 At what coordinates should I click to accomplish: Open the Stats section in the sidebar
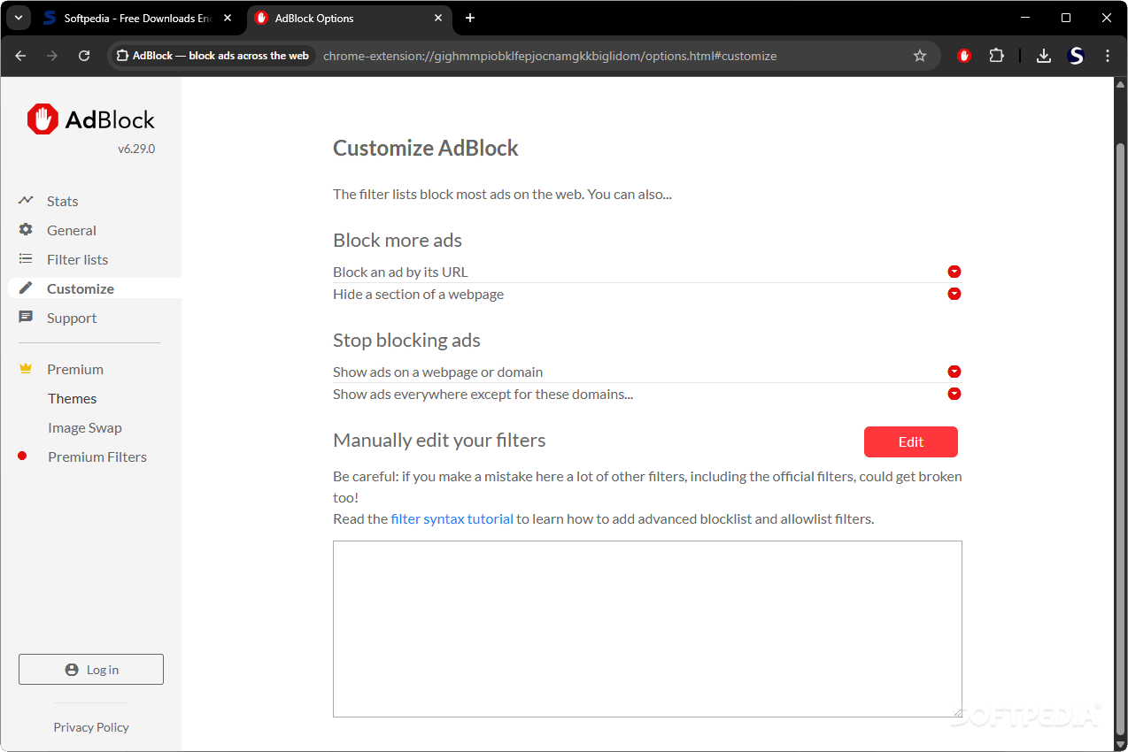(x=61, y=201)
